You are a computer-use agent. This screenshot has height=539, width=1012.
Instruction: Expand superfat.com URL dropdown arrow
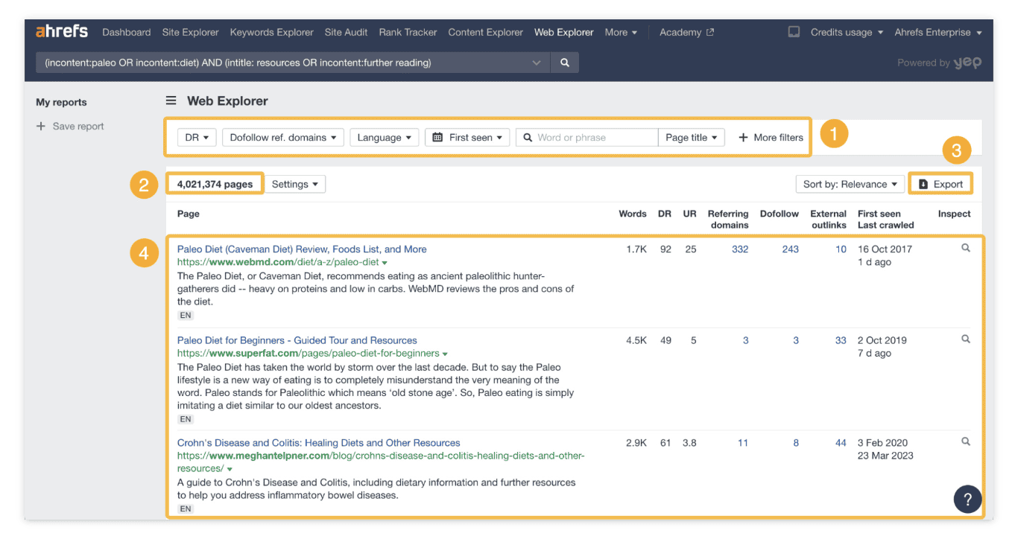tap(445, 354)
